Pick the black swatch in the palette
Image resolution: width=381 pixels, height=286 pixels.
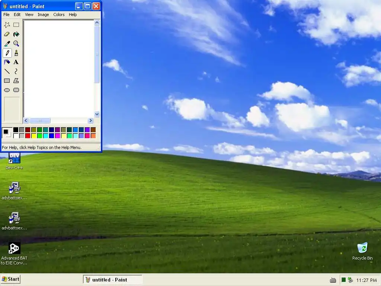click(16, 130)
